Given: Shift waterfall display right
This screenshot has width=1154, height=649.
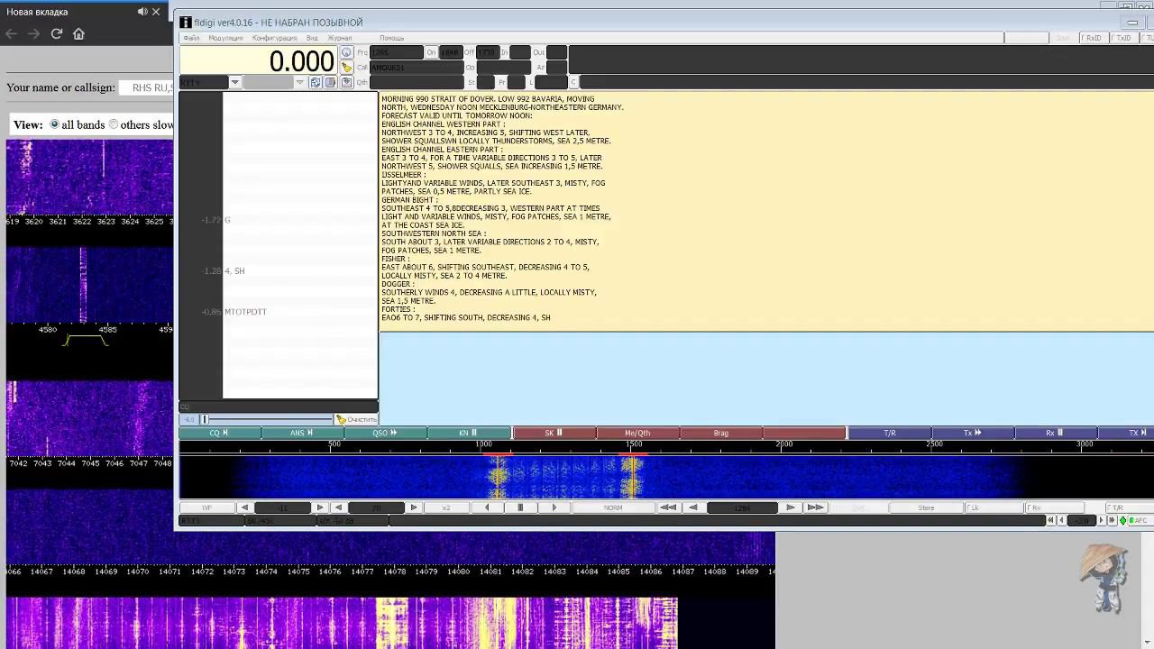Looking at the screenshot, I should click(554, 507).
